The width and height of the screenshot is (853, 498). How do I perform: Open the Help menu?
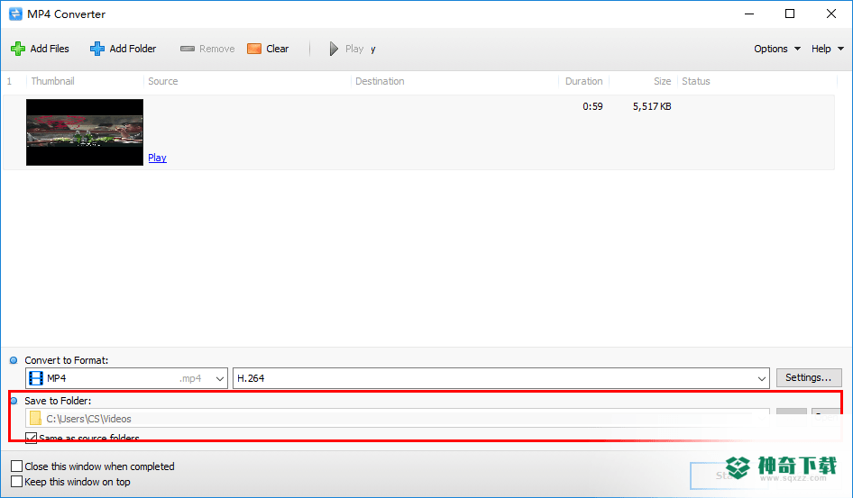click(827, 49)
